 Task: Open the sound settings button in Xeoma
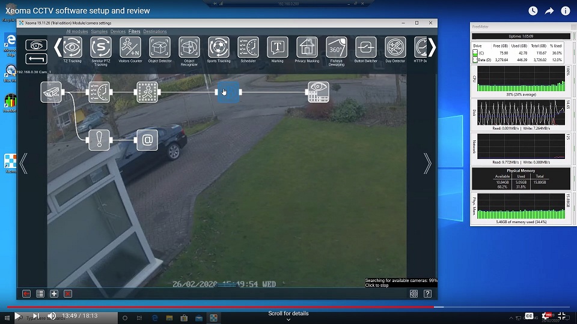pyautogui.click(x=414, y=293)
